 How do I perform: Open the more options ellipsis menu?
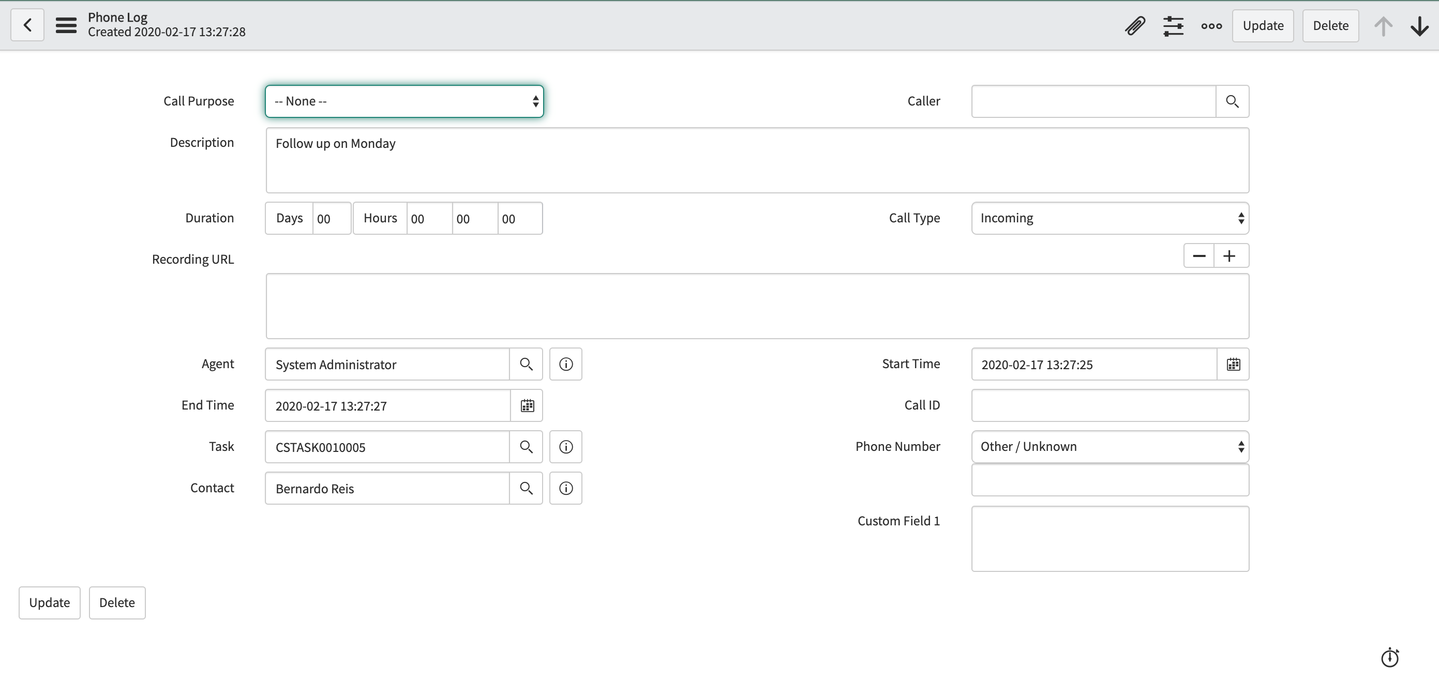point(1210,25)
